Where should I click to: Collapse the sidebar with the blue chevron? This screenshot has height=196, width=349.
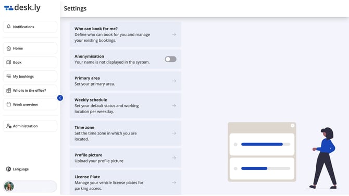(60, 98)
